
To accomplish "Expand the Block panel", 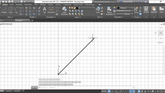I will click(x=100, y=17).
